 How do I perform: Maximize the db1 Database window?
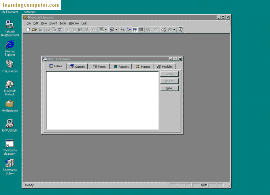[175, 59]
